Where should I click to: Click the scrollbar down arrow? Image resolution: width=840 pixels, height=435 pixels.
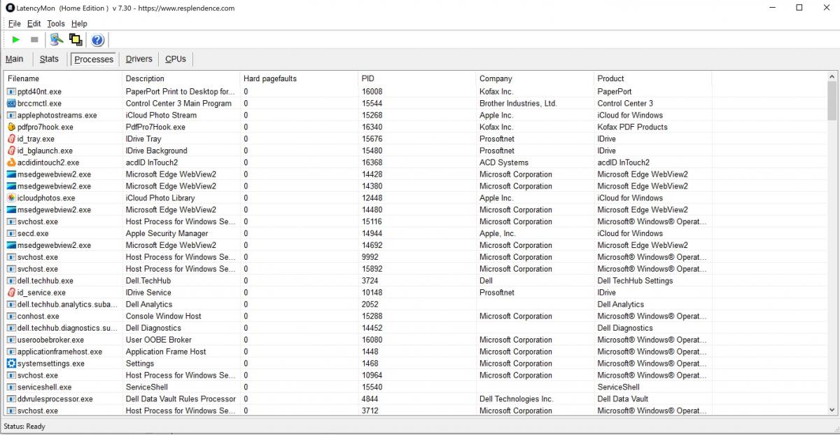click(x=832, y=410)
